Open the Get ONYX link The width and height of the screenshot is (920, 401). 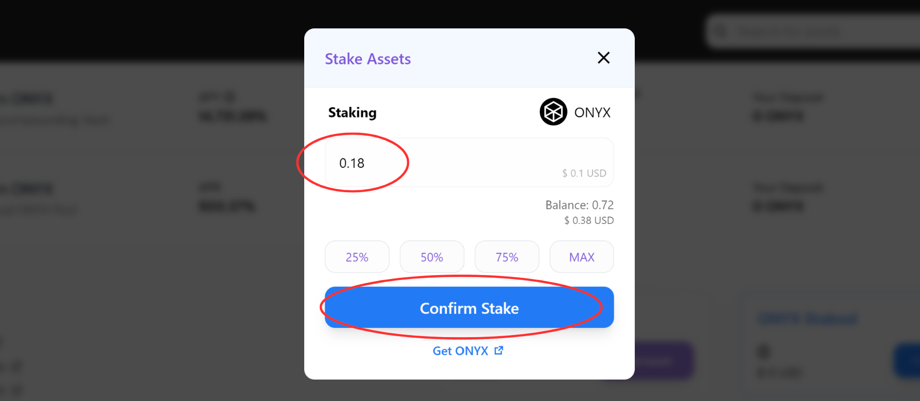tap(461, 351)
